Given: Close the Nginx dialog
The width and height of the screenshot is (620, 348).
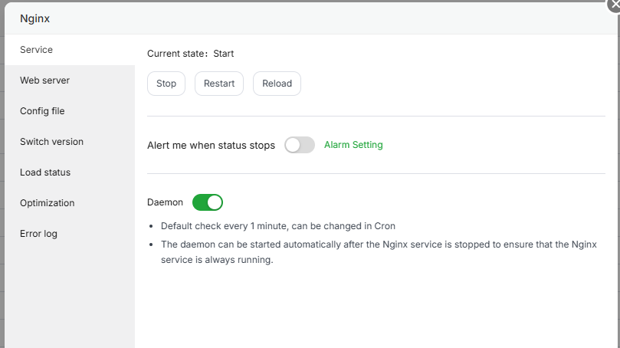Looking at the screenshot, I should pyautogui.click(x=615, y=5).
